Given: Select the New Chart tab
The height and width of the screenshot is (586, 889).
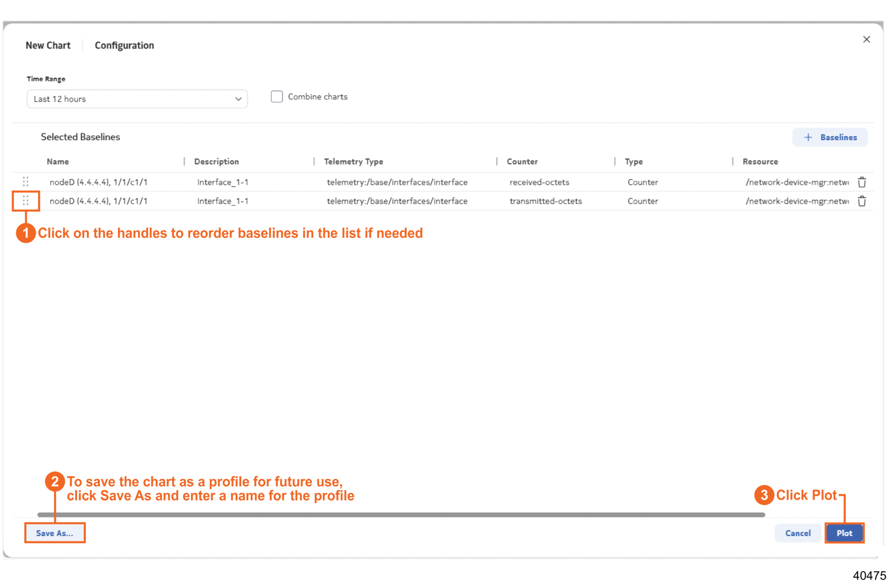Looking at the screenshot, I should click(x=48, y=45).
